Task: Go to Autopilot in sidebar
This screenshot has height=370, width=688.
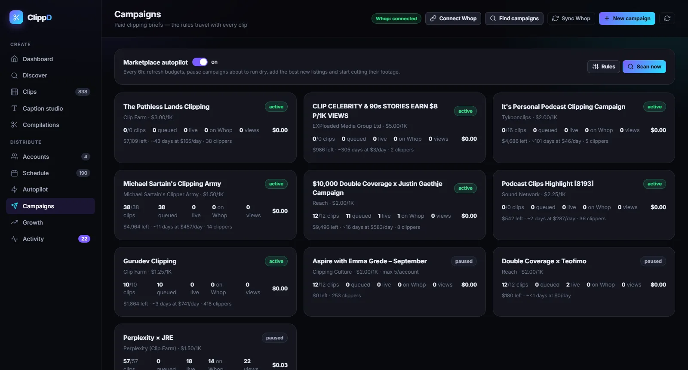Action: (x=50, y=189)
